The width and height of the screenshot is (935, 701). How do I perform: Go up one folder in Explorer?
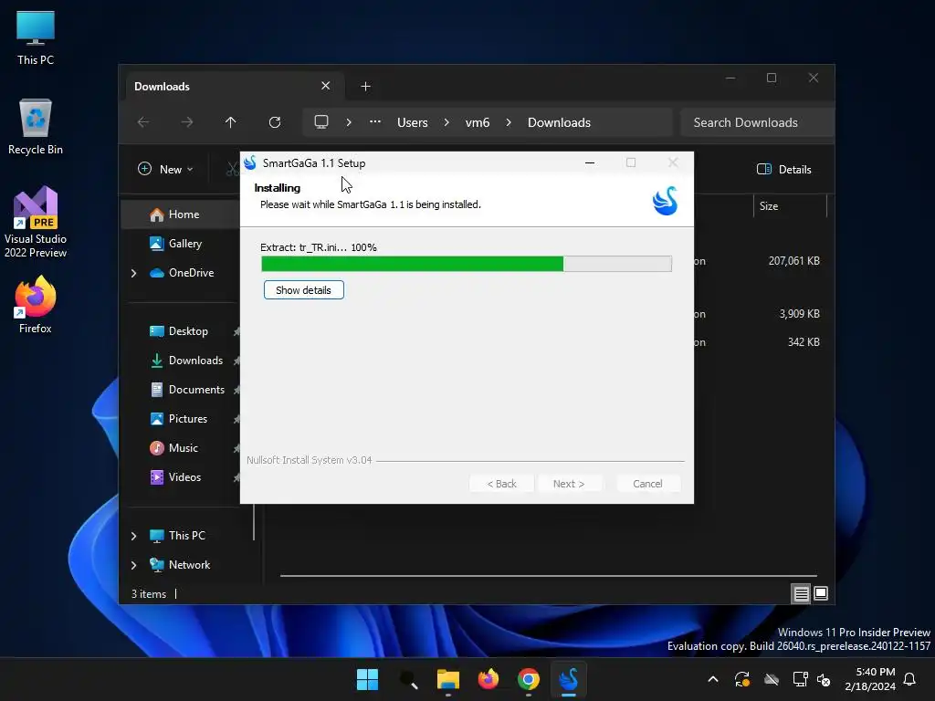tap(231, 122)
